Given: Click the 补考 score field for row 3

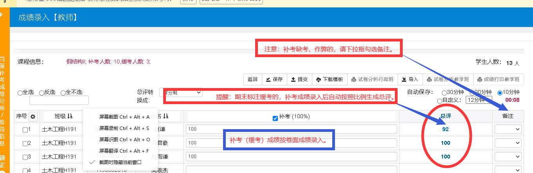Looking at the screenshot, I should pyautogui.click(x=291, y=156).
